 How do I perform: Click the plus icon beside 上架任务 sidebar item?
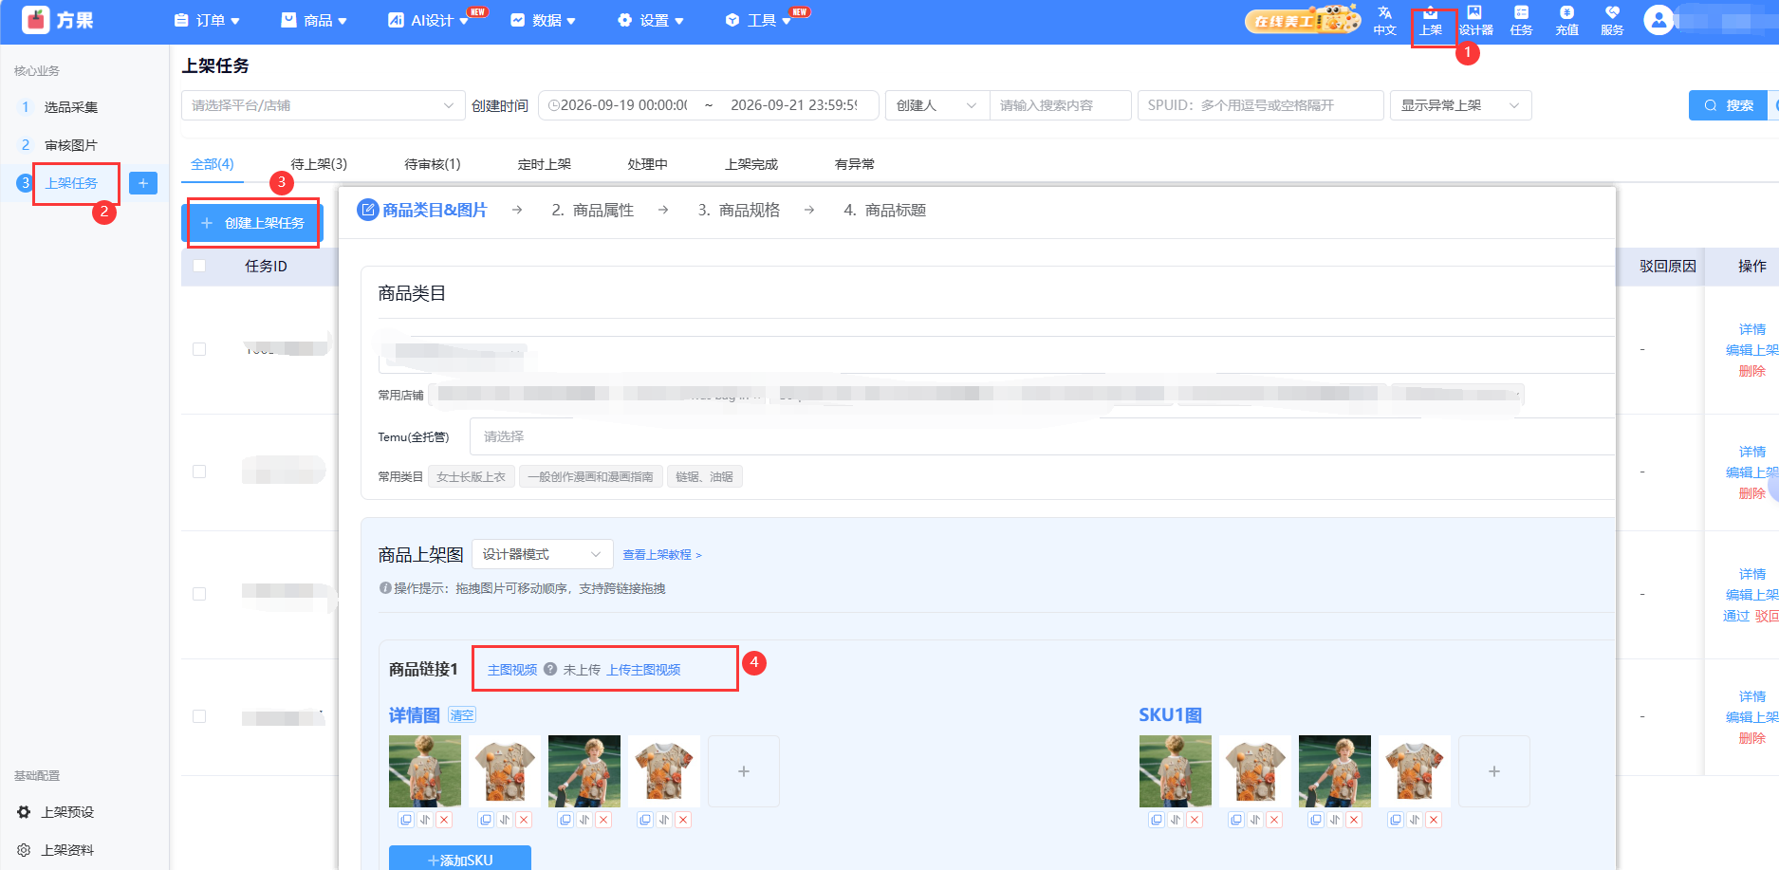point(142,183)
